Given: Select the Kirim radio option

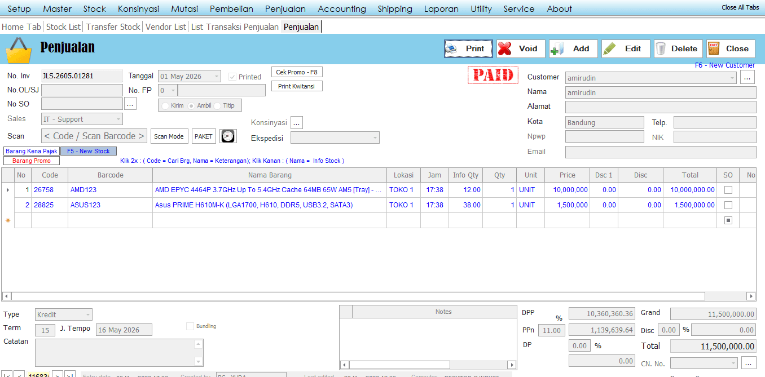Looking at the screenshot, I should tap(165, 105).
